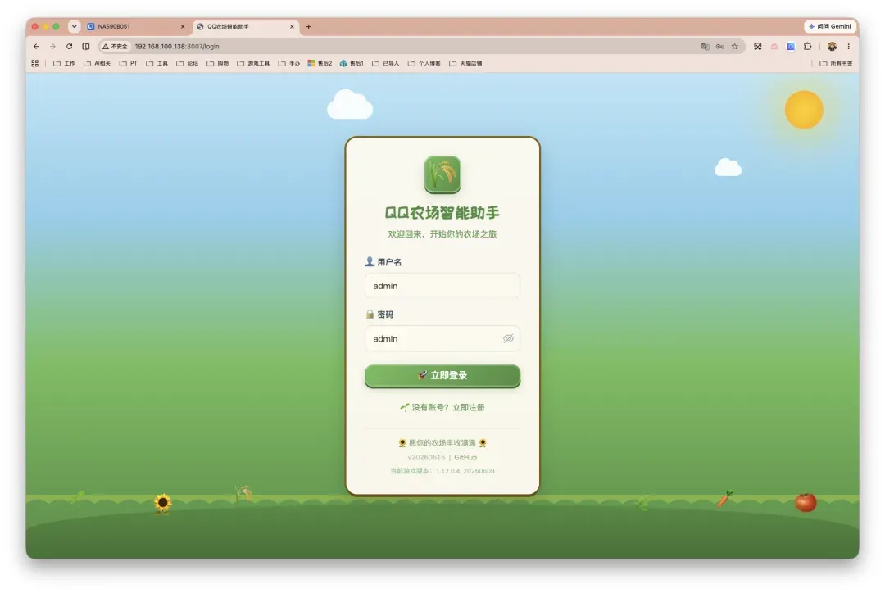
Task: Open the saved password key icon
Action: coord(719,46)
